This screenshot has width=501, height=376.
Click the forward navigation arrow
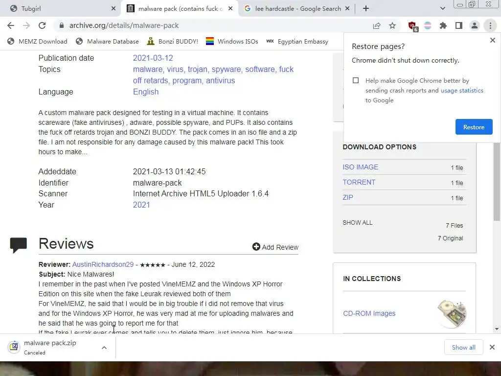point(26,25)
